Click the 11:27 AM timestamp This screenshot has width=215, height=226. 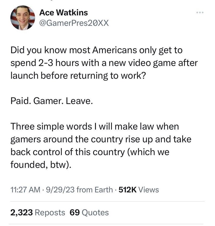coord(25,190)
